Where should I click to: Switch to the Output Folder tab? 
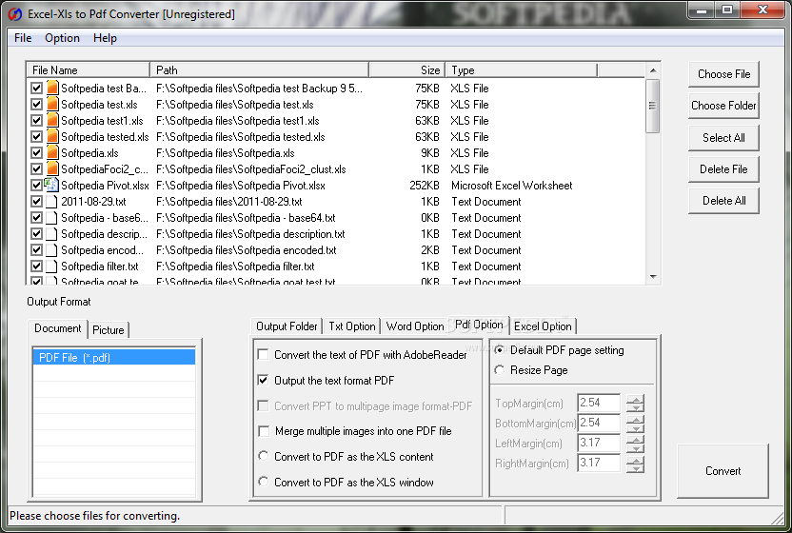(287, 326)
